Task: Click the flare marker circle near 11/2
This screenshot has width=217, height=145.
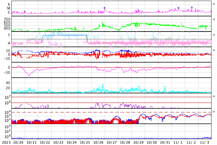Action: (192, 7)
